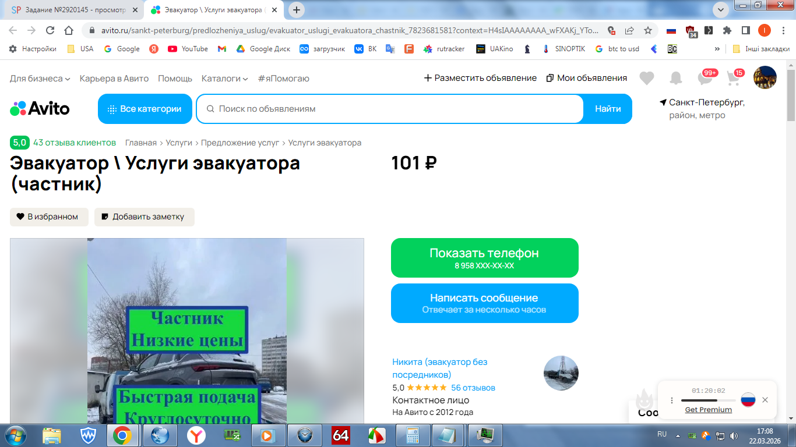Open the btc to usd bookmark
Screen dimensions: 796x447
click(x=617, y=49)
